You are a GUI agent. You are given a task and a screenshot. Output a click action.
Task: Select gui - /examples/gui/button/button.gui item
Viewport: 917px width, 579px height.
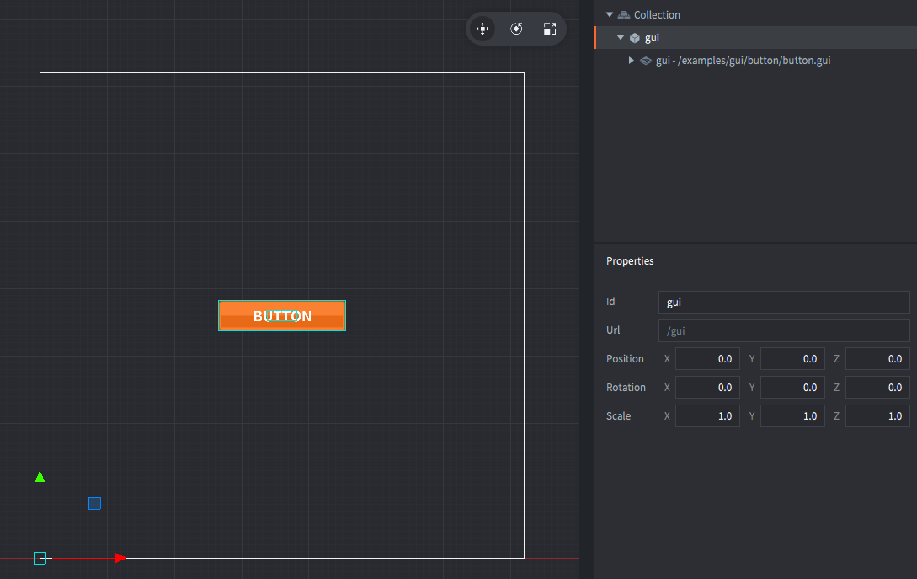click(x=743, y=61)
